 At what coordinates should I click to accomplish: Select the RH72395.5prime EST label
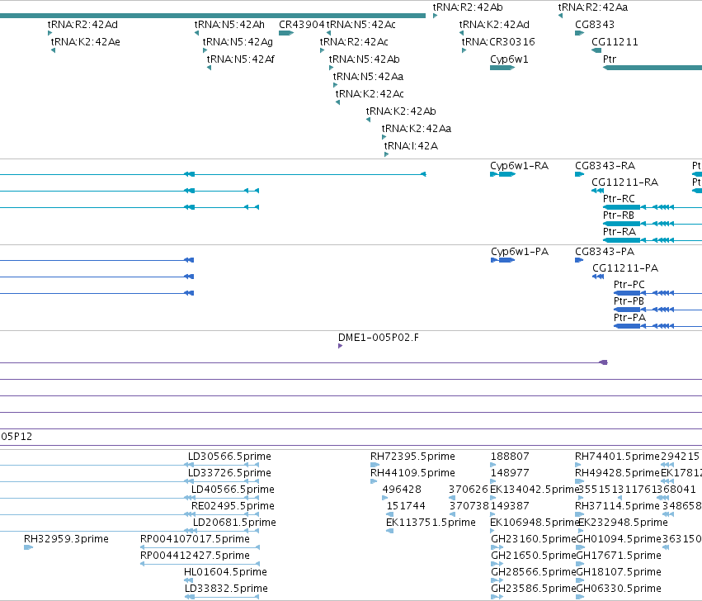pos(412,457)
